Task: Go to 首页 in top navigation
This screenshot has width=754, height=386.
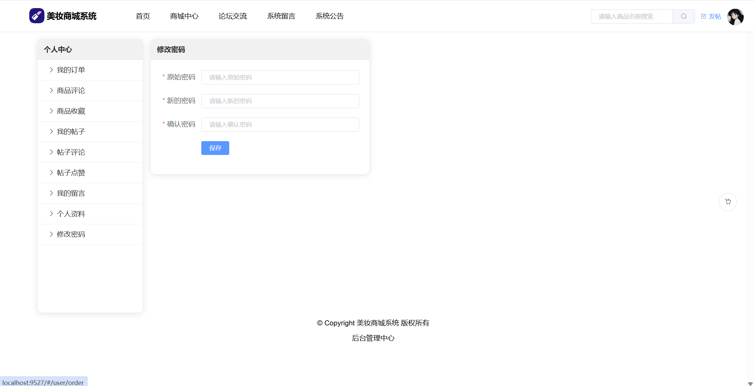Action: click(143, 16)
